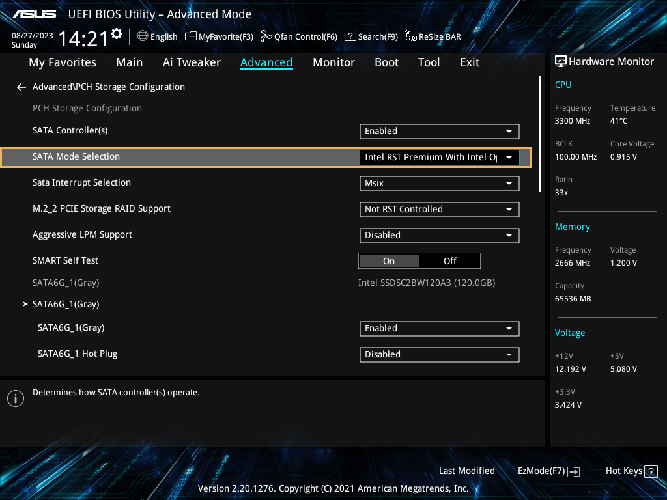Click the 100.00 MHz BCLK value
The width and height of the screenshot is (667, 500).
tap(576, 157)
